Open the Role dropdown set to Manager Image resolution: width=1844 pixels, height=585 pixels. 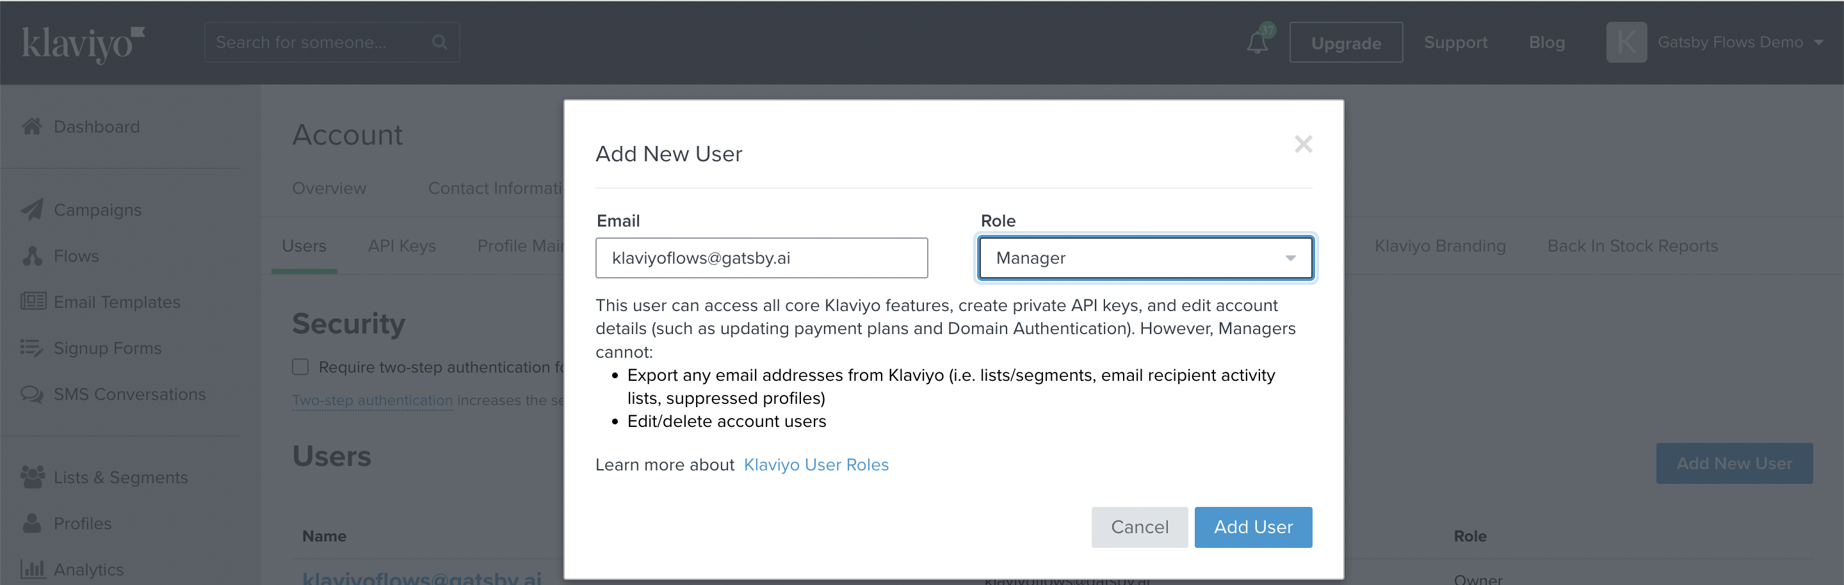tap(1145, 258)
